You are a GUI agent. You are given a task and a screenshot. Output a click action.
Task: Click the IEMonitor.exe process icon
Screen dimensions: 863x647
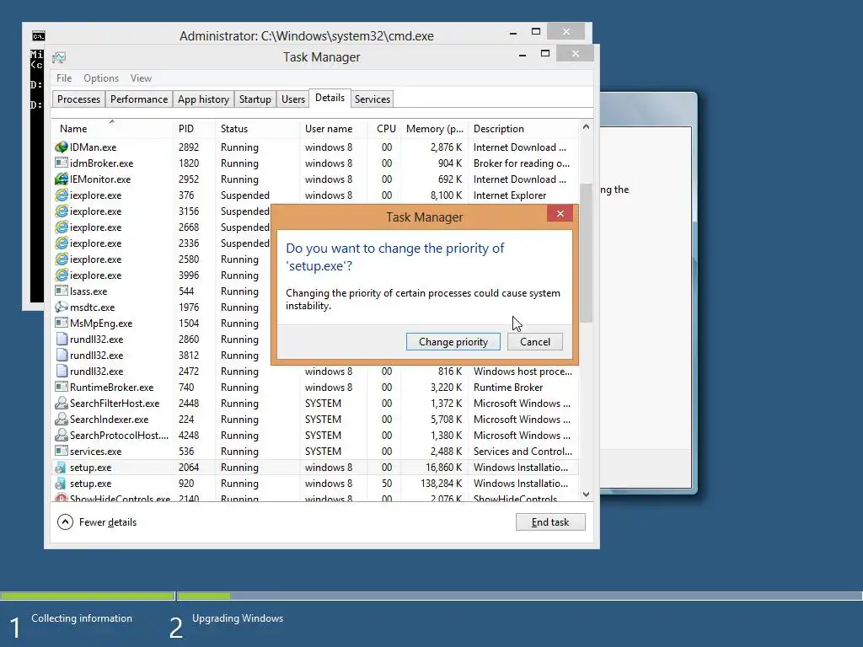click(61, 179)
